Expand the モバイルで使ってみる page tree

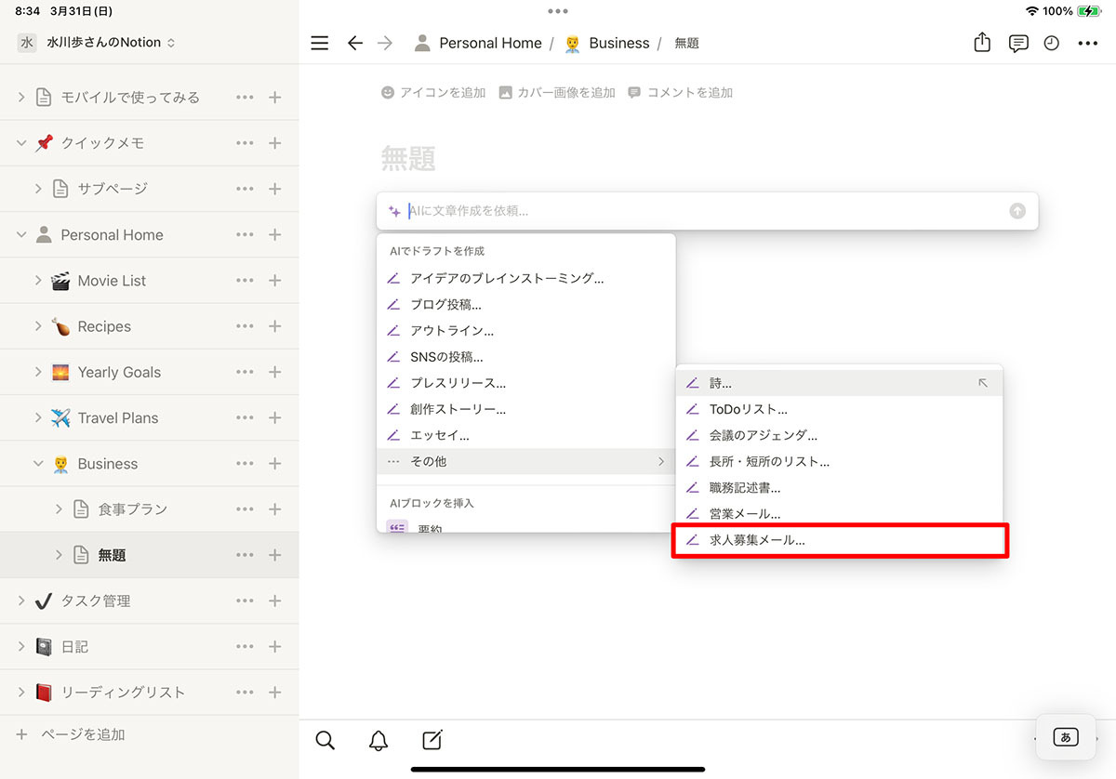21,97
